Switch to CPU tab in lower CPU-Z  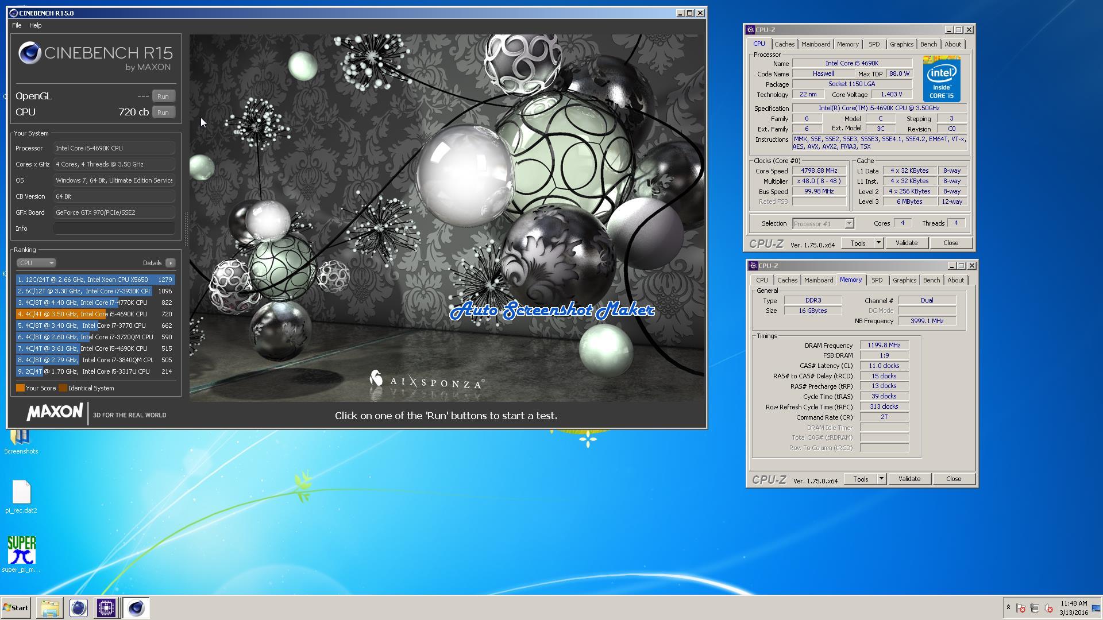[762, 280]
